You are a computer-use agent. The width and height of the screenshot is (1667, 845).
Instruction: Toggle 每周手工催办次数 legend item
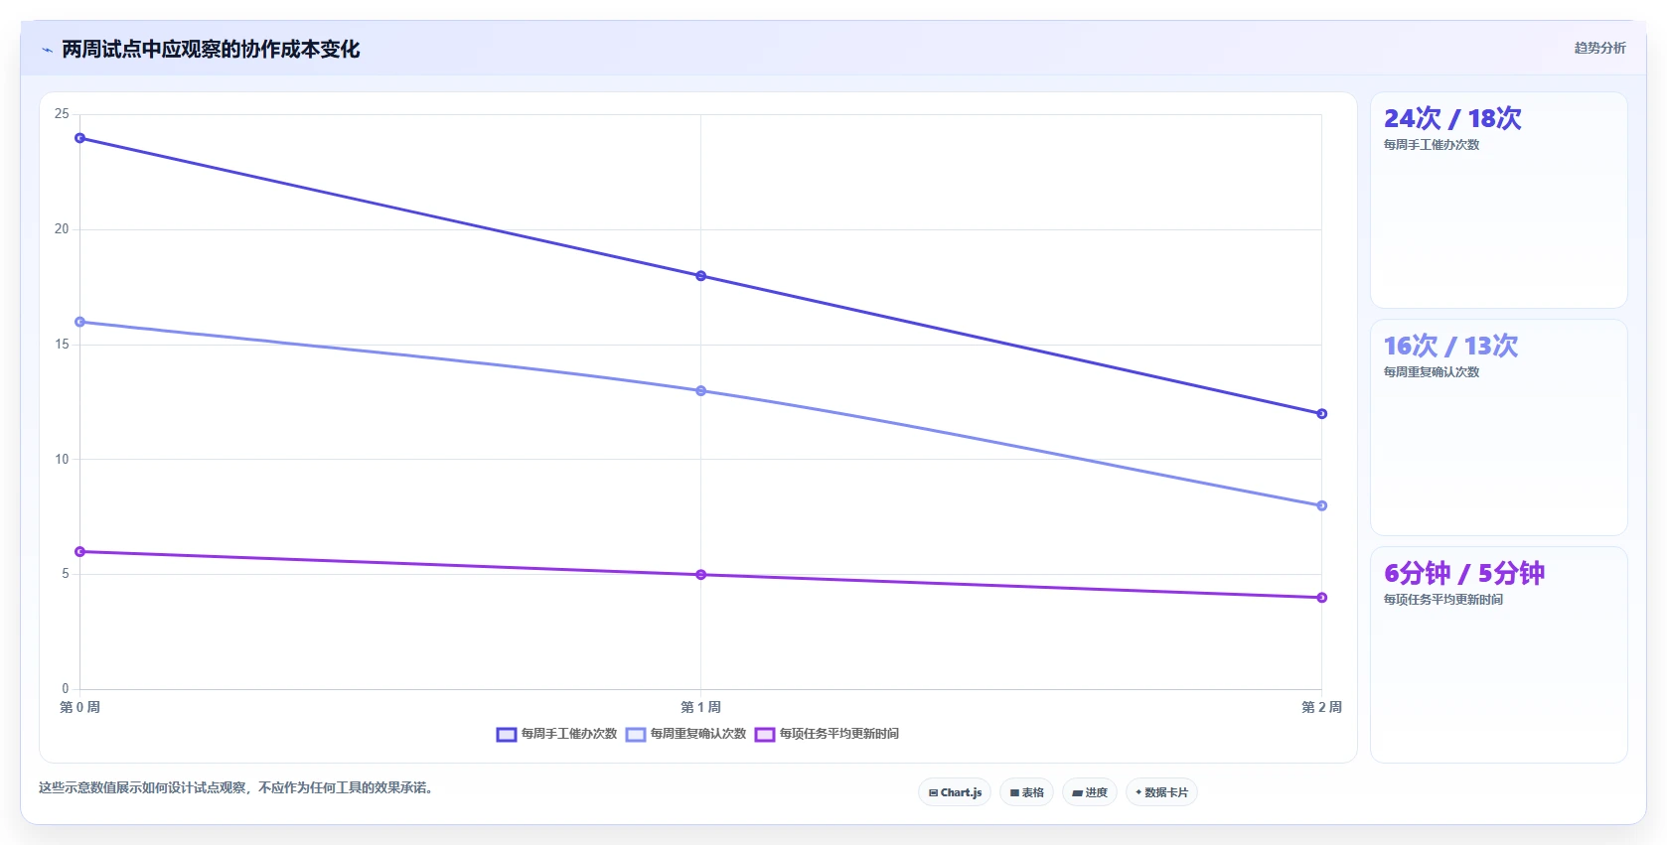click(x=557, y=734)
